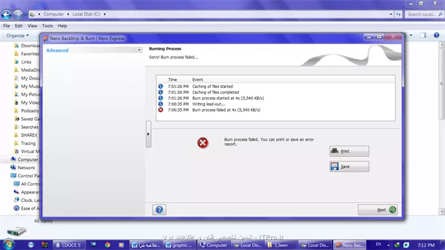Viewport: 445px width, 250px height.
Task: Toggle the Explorer preview pane icon
Action: pyautogui.click(x=423, y=35)
